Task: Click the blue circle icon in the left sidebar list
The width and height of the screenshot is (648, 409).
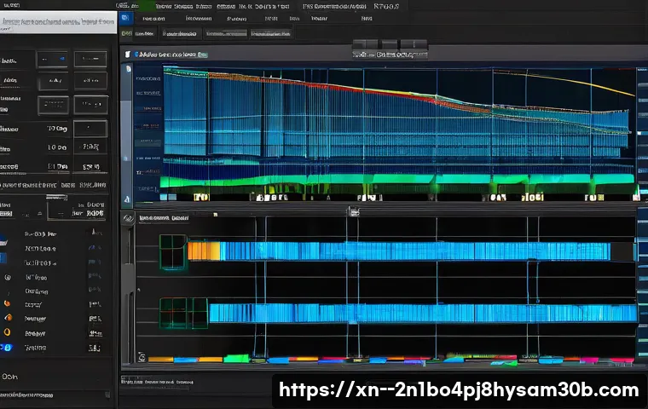Action: [8, 348]
